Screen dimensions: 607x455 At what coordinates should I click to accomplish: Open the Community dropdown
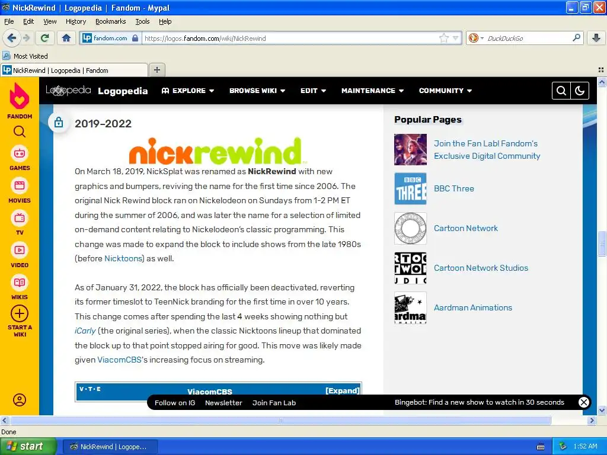[445, 91]
